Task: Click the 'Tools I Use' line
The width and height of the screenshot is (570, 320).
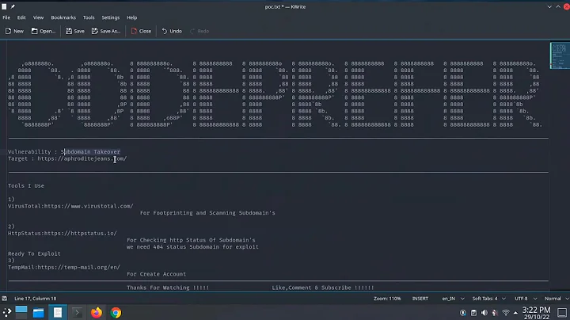Action: [26, 186]
